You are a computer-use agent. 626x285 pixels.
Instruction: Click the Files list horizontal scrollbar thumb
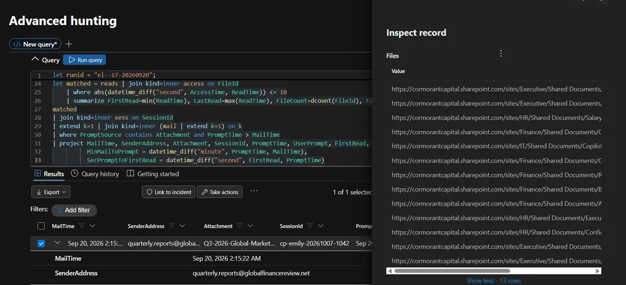point(452,271)
